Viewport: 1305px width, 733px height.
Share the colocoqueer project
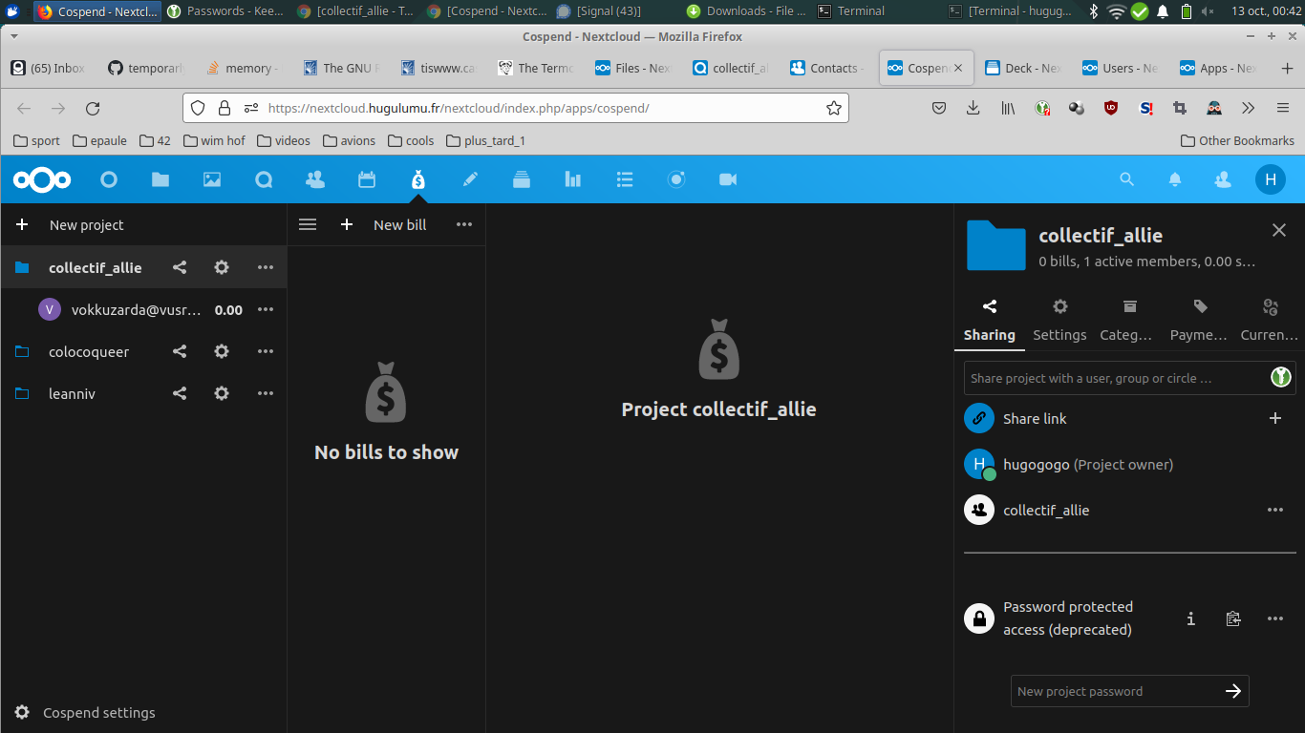coord(179,351)
